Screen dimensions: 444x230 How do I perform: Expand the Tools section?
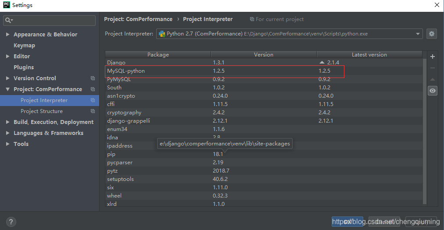(7, 144)
